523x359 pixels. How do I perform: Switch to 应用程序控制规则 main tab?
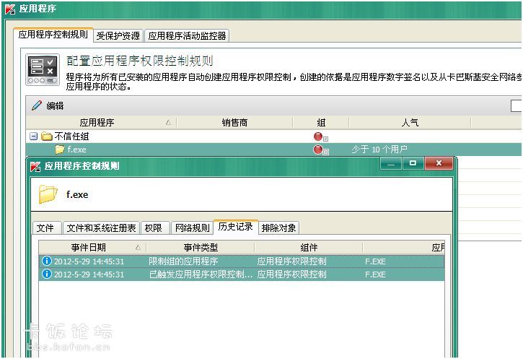(x=53, y=35)
